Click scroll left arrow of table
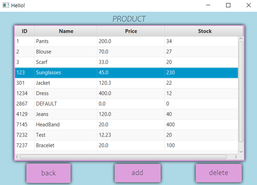 [x=17, y=157]
